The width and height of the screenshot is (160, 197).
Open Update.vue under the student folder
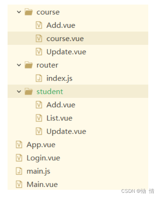(x=66, y=132)
